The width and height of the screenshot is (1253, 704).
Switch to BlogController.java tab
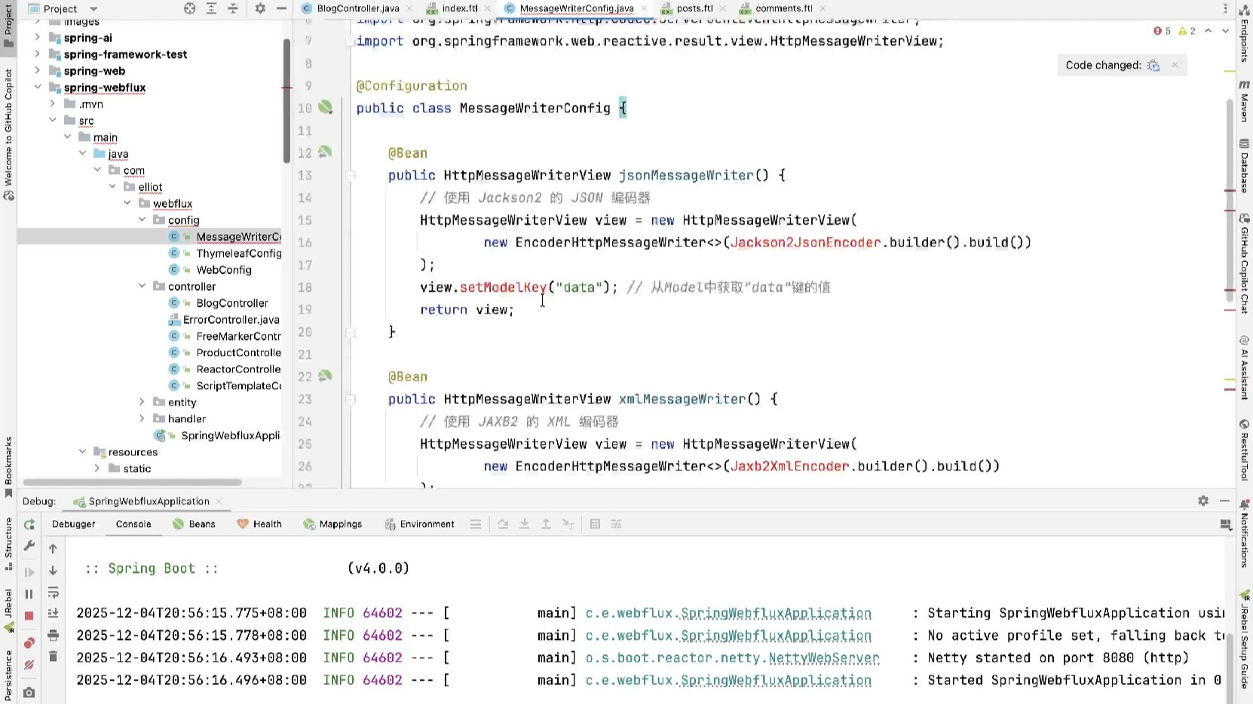pyautogui.click(x=358, y=8)
